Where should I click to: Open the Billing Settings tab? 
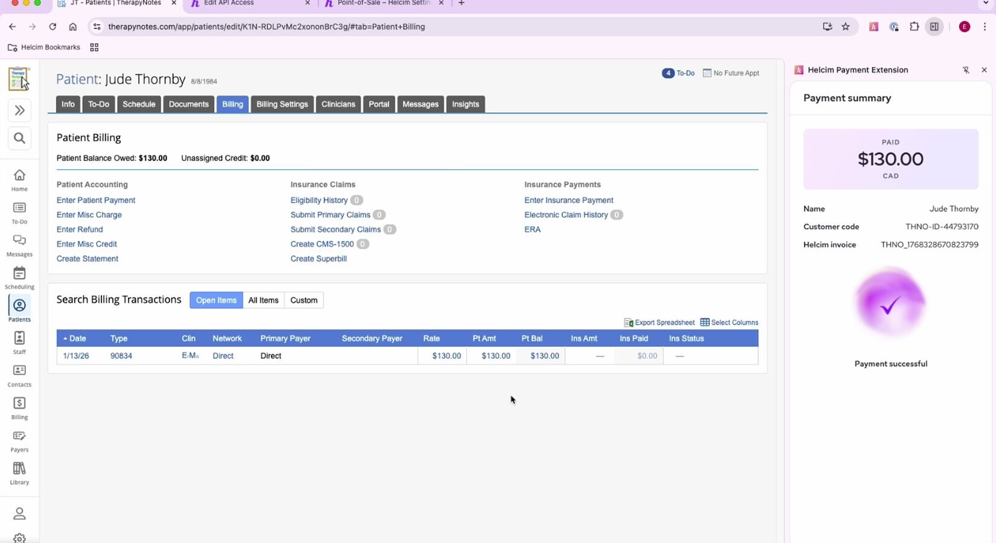point(282,104)
